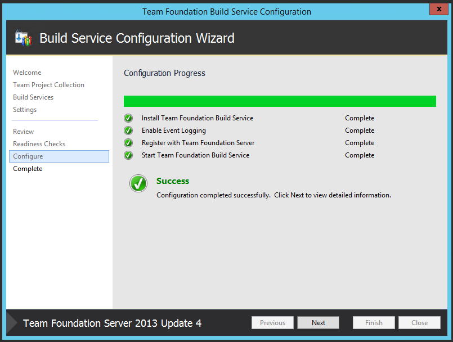Click the Configuration Progress heading
This screenshot has width=453, height=342.
coord(164,73)
